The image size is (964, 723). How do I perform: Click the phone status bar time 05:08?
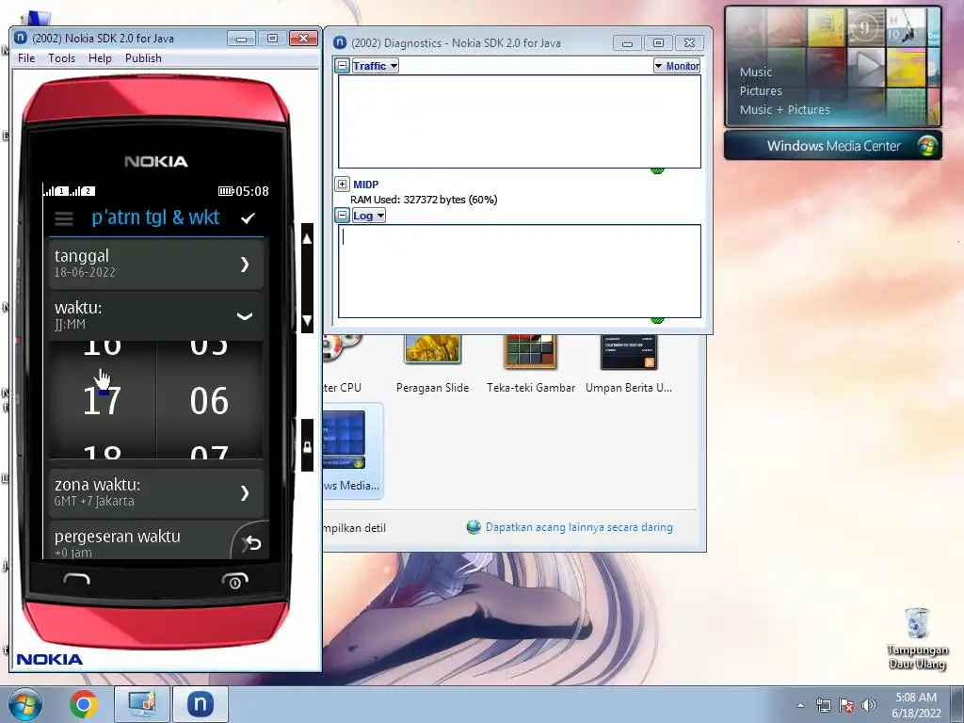coord(252,191)
